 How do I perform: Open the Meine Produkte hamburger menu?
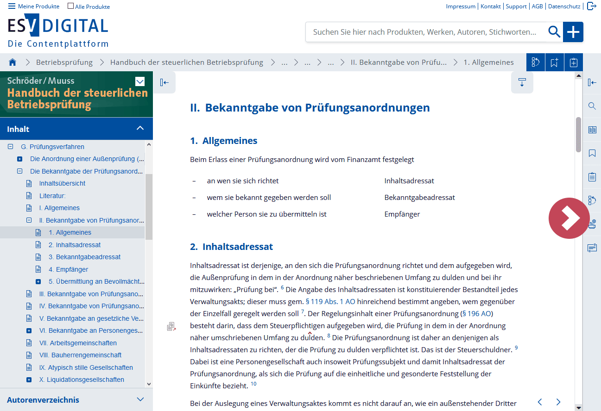(34, 6)
